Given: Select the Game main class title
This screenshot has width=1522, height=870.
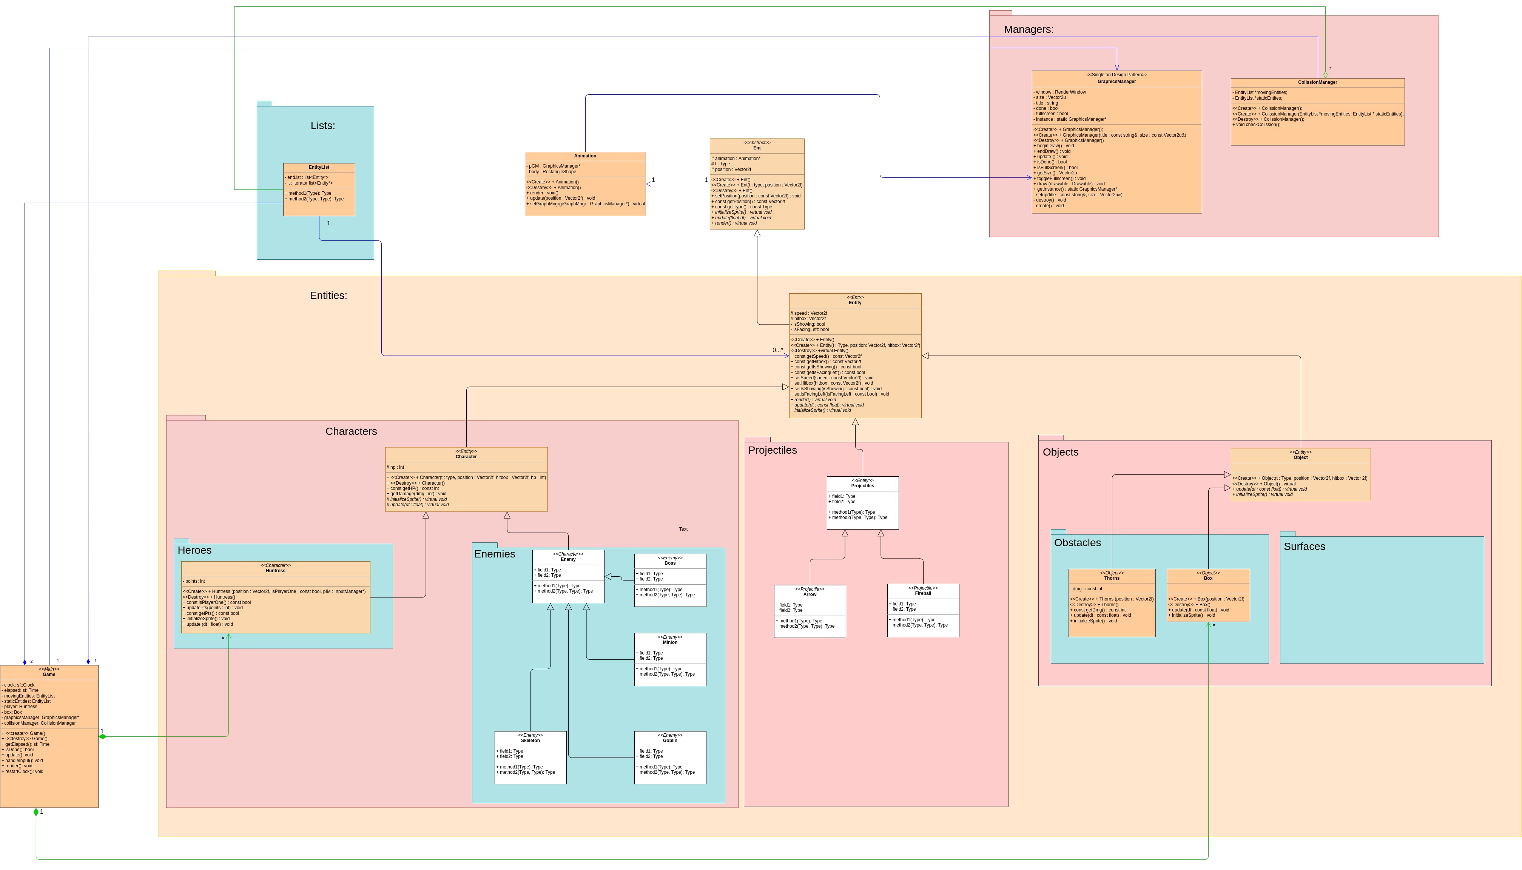Looking at the screenshot, I should click(49, 674).
